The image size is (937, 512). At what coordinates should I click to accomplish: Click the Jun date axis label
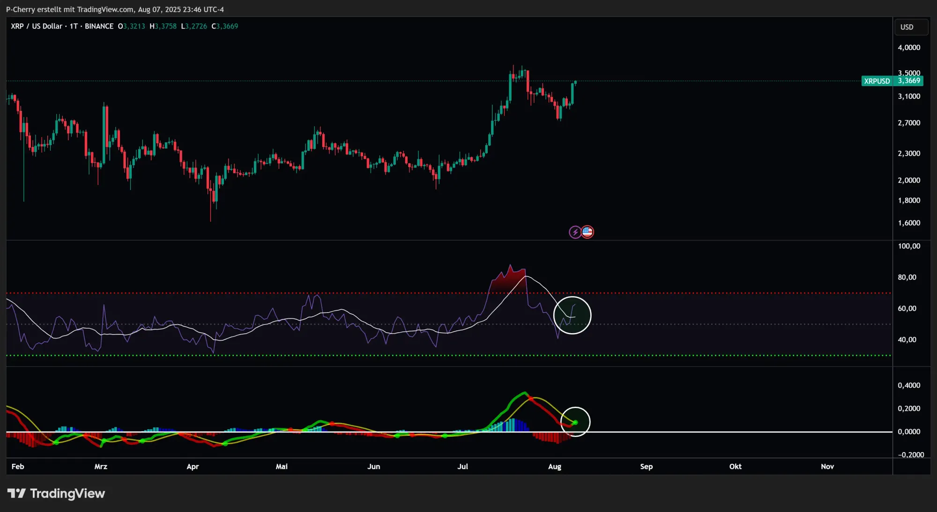click(x=373, y=467)
